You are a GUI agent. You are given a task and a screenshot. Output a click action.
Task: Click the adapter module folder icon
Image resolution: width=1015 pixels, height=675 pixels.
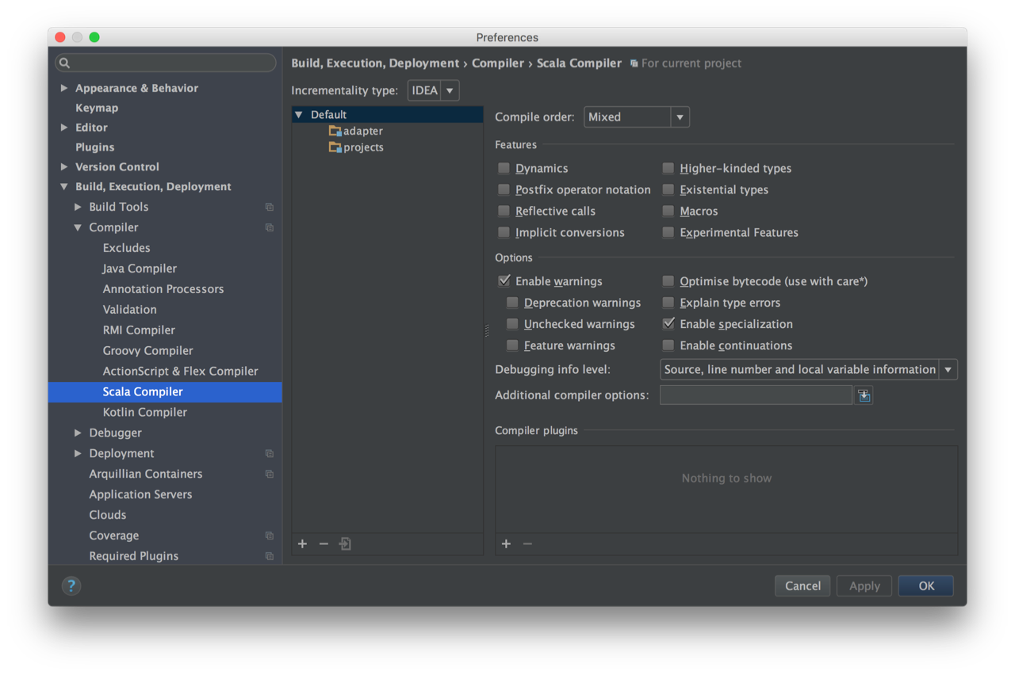pyautogui.click(x=335, y=131)
